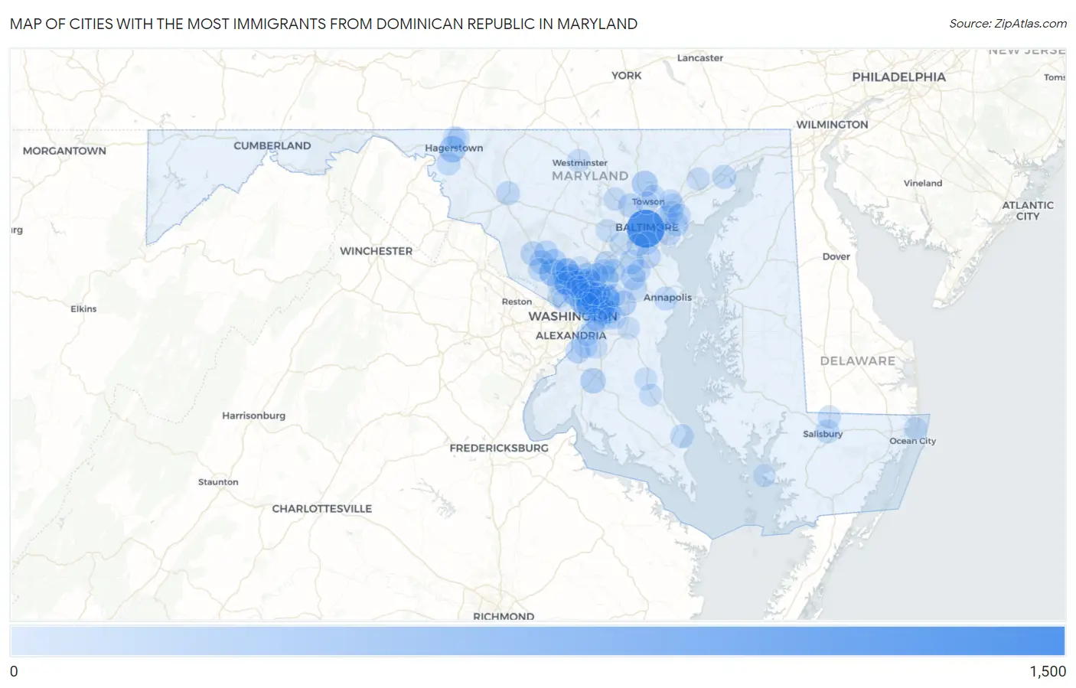Click the map title heading text

click(x=324, y=24)
